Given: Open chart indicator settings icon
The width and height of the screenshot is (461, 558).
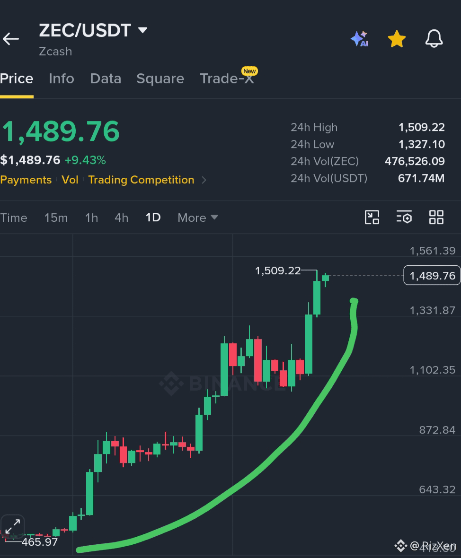Looking at the screenshot, I should [x=404, y=217].
